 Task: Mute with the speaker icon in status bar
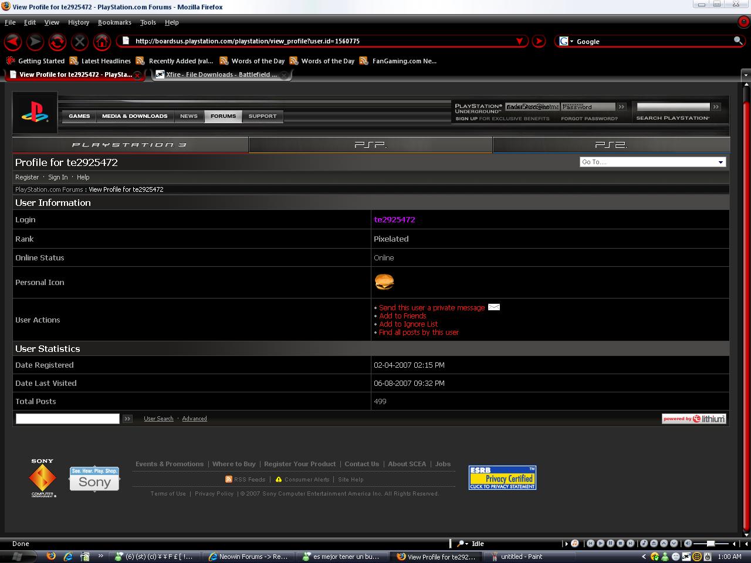click(688, 544)
